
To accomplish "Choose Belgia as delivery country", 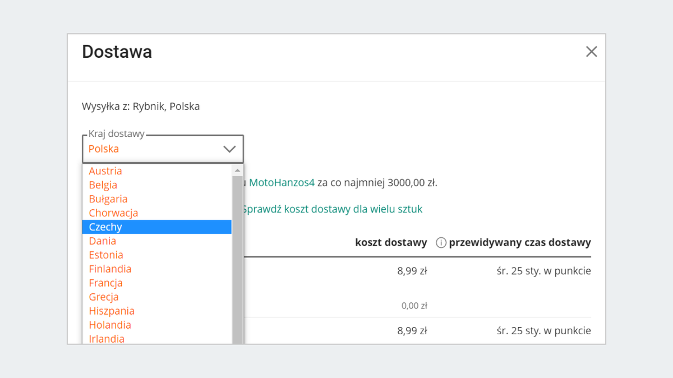I will coord(103,185).
